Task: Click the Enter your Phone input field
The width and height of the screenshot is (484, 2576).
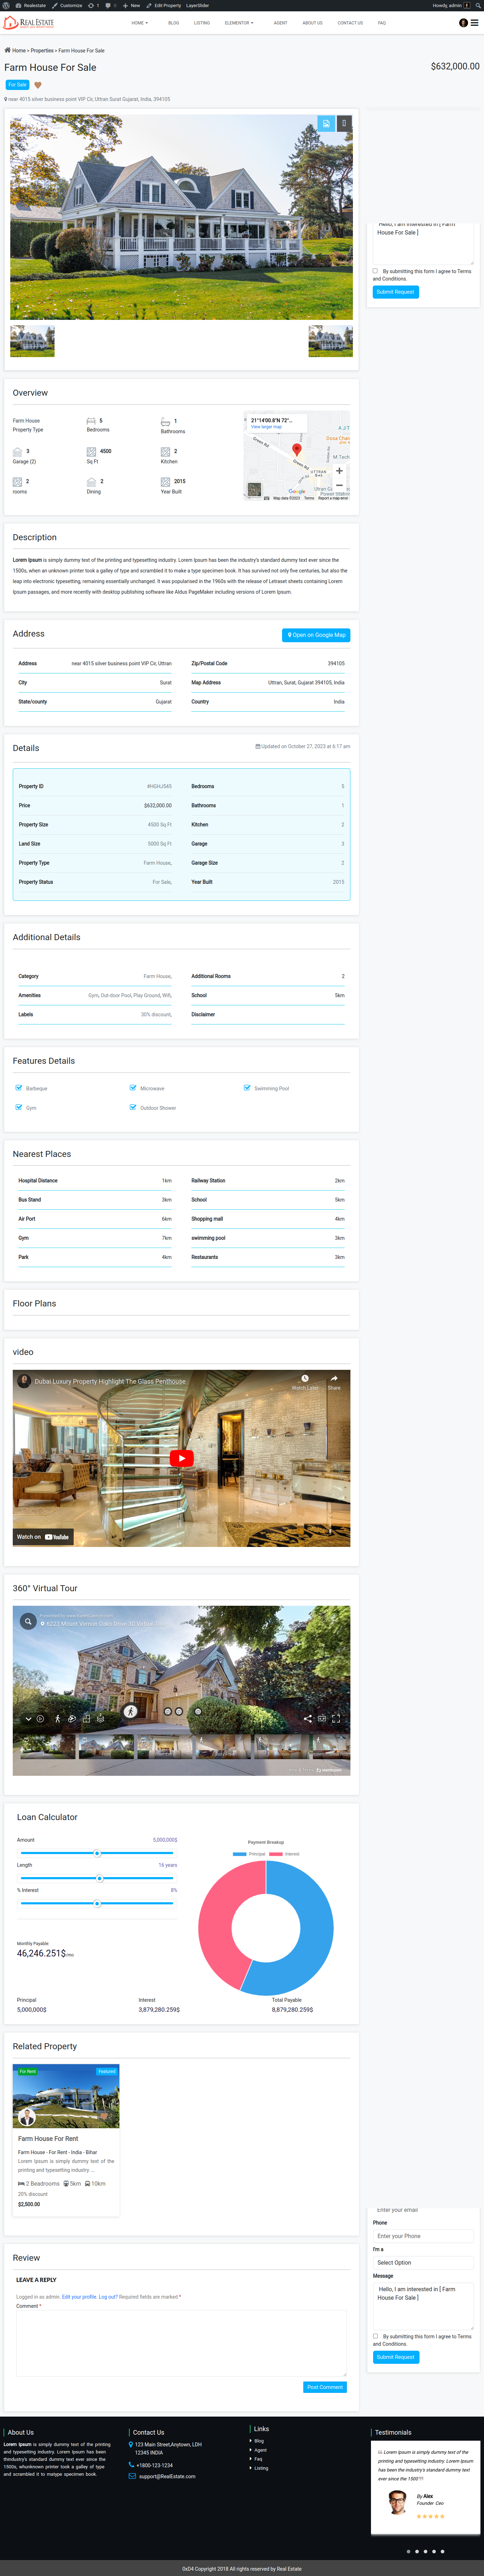Action: 423,2236
